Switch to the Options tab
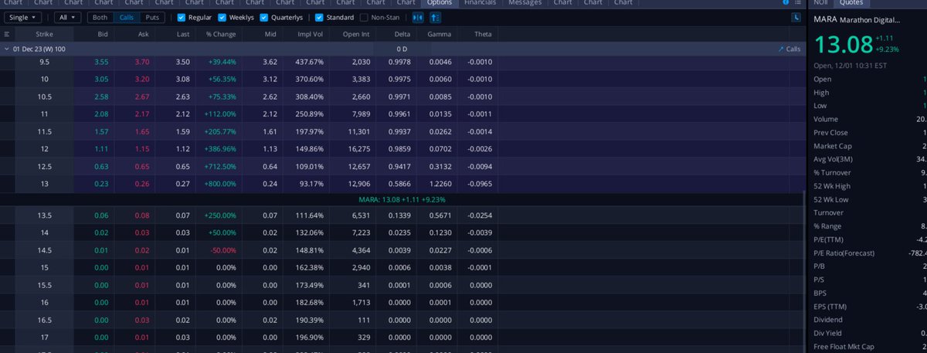Image resolution: width=927 pixels, height=353 pixels. click(x=439, y=3)
